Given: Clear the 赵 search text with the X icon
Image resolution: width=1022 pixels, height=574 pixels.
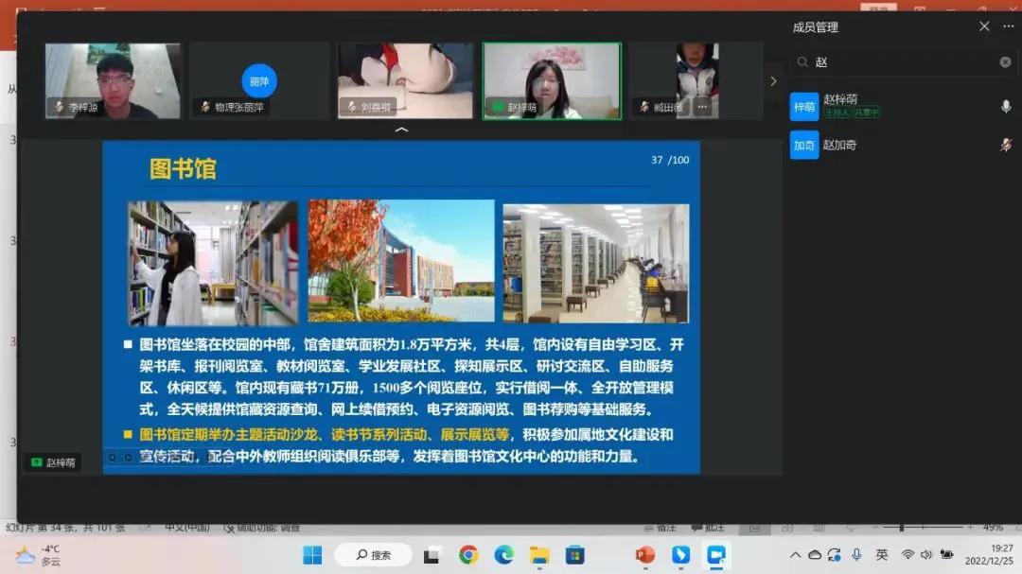Looking at the screenshot, I should point(1005,61).
